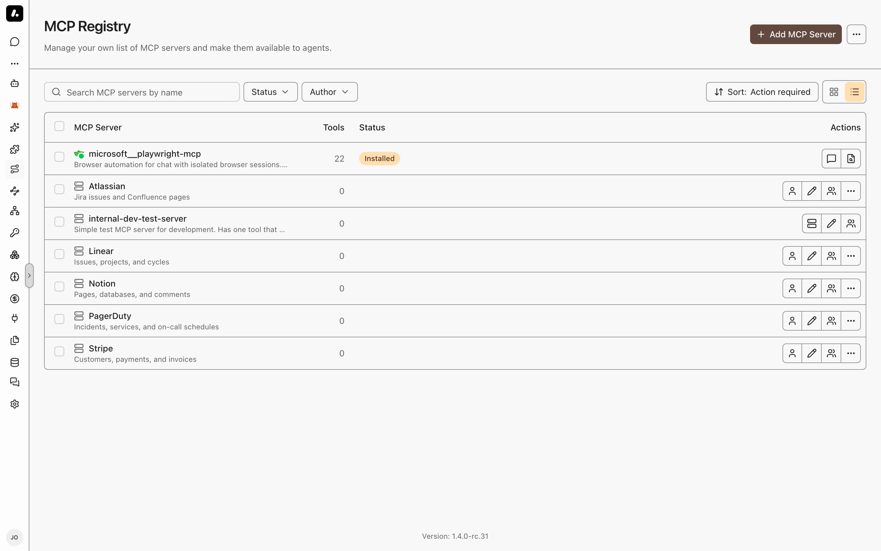Click the server icon action for internal-dev-test-server
The height and width of the screenshot is (551, 881).
click(x=812, y=223)
